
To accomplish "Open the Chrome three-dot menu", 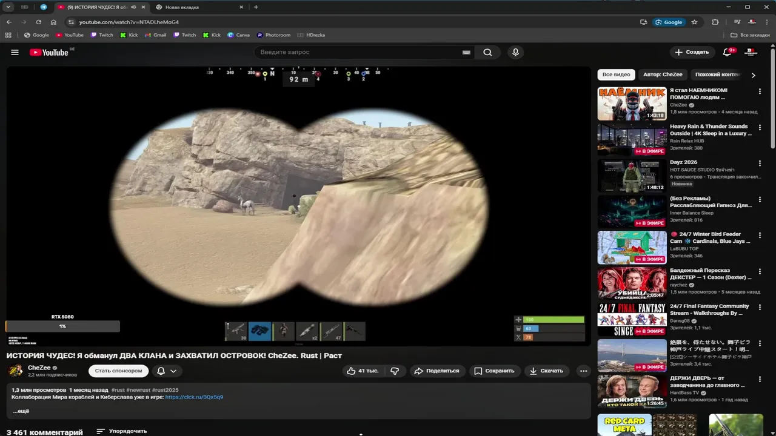I will click(x=767, y=22).
